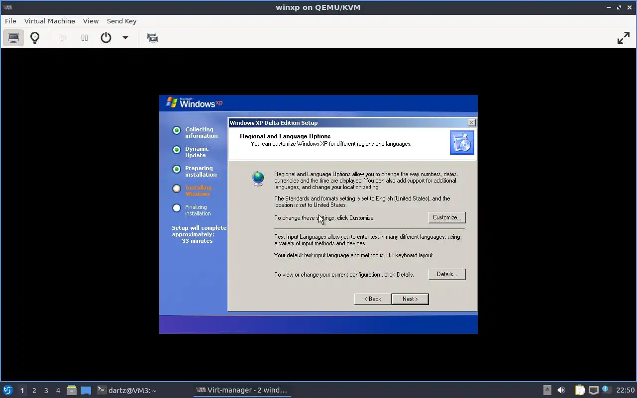
Task: Open the clipboard manager tray icon
Action: tap(580, 390)
